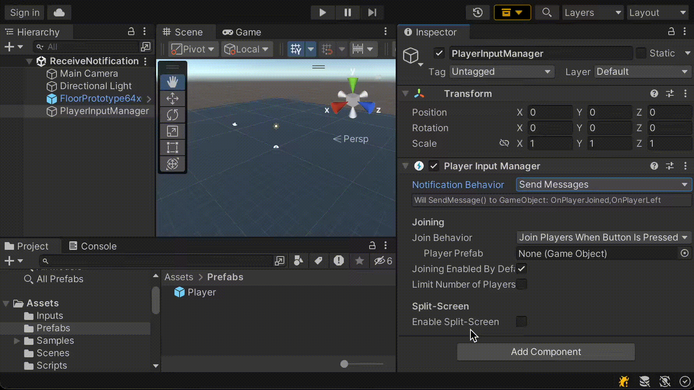Open the Player Prefab object picker
This screenshot has height=390, width=694.
[x=685, y=253]
